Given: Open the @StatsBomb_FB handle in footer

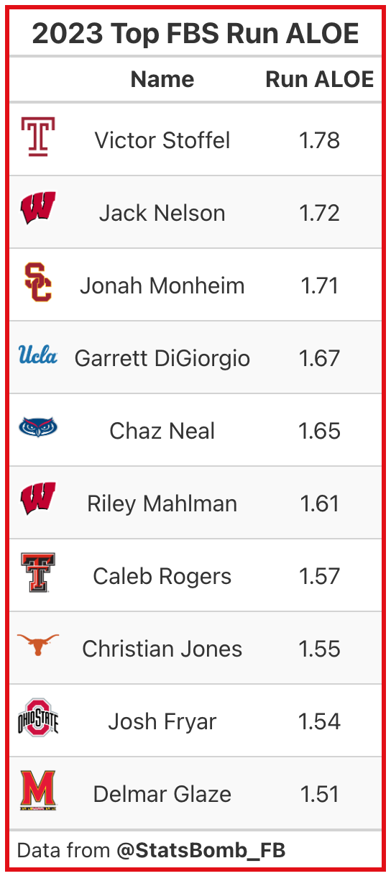Looking at the screenshot, I should coord(201,851).
